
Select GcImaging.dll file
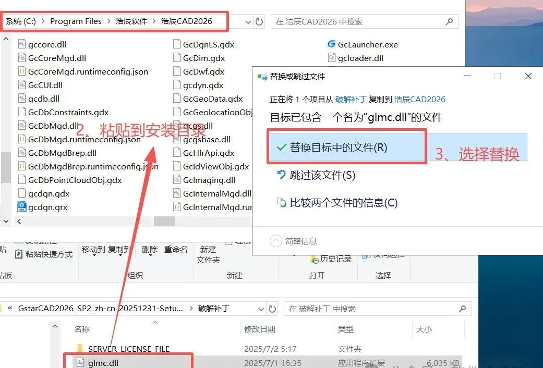coord(204,180)
